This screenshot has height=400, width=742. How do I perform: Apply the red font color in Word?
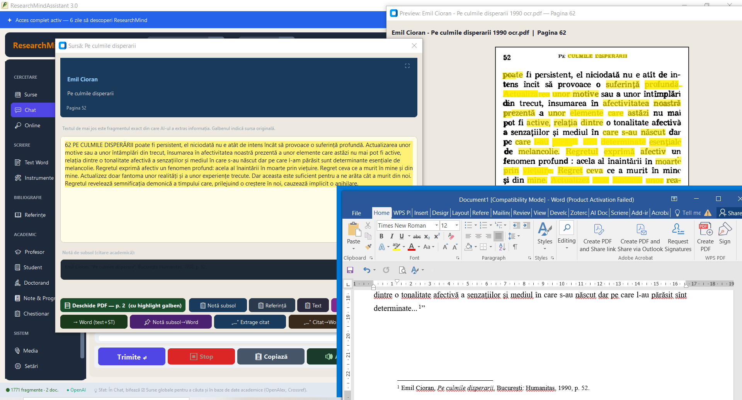(412, 247)
